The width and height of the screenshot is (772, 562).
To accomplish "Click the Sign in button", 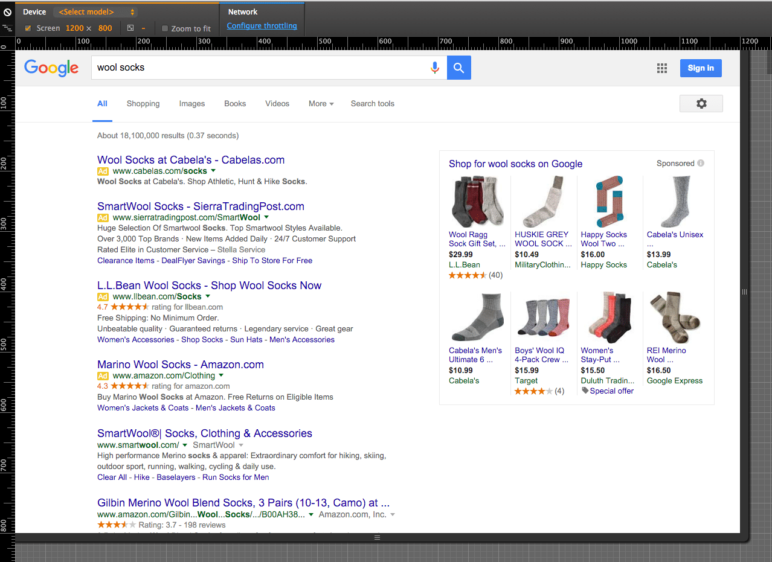I will point(701,68).
